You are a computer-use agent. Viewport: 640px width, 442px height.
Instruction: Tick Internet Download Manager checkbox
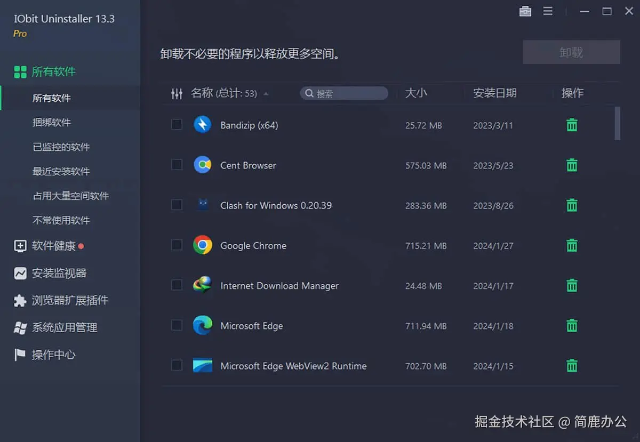177,285
